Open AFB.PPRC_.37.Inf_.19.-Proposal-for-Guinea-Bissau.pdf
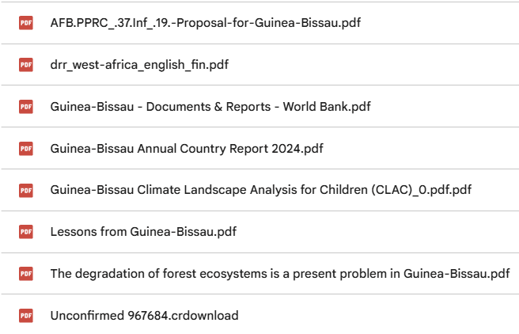Image resolution: width=519 pixels, height=334 pixels. coord(205,23)
